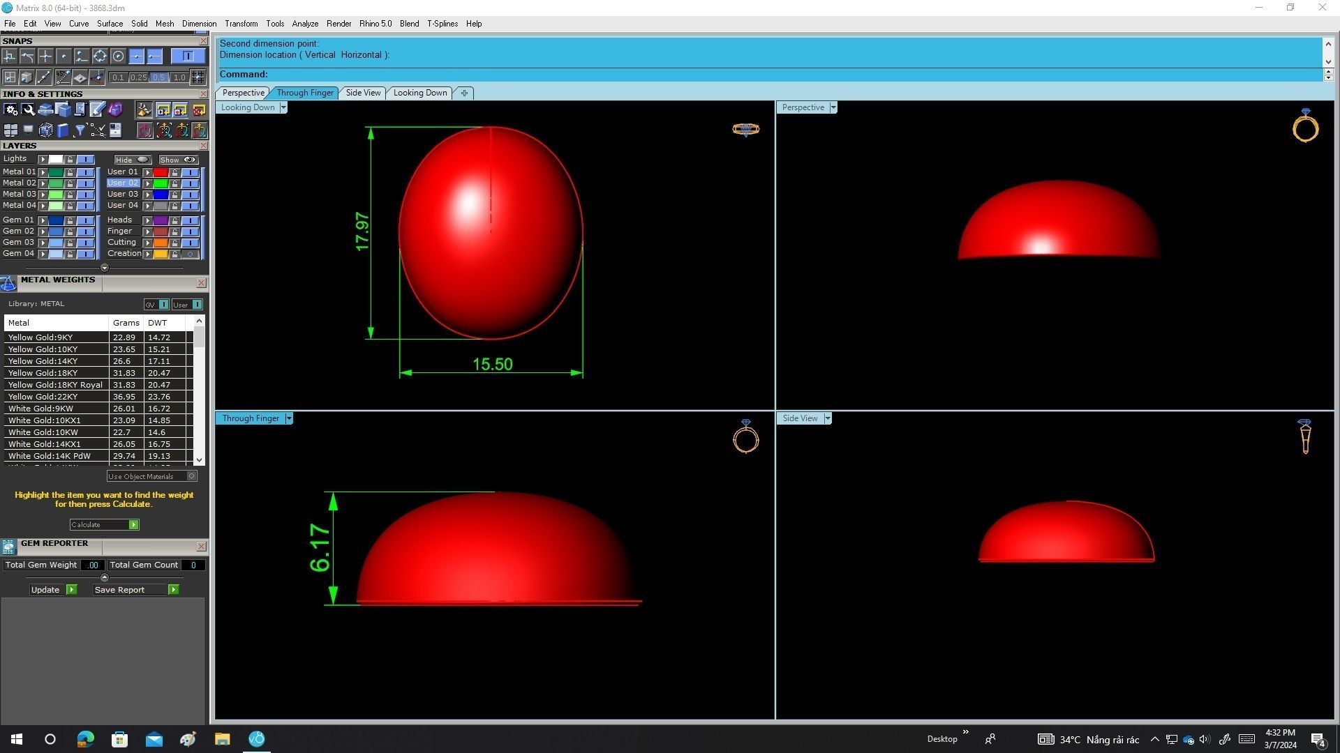Image resolution: width=1340 pixels, height=753 pixels.
Task: Click the lock icon for Gem 02 layer
Action: pos(70,231)
